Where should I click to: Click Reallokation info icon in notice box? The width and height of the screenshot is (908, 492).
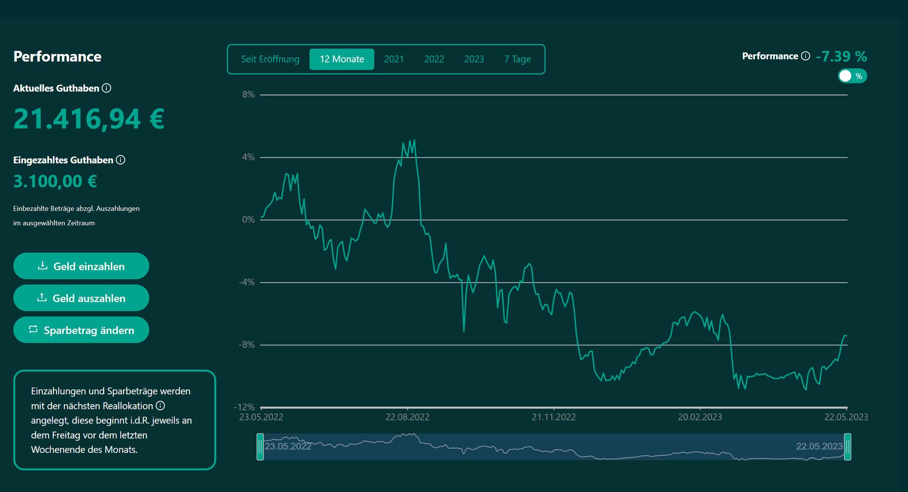click(x=160, y=406)
